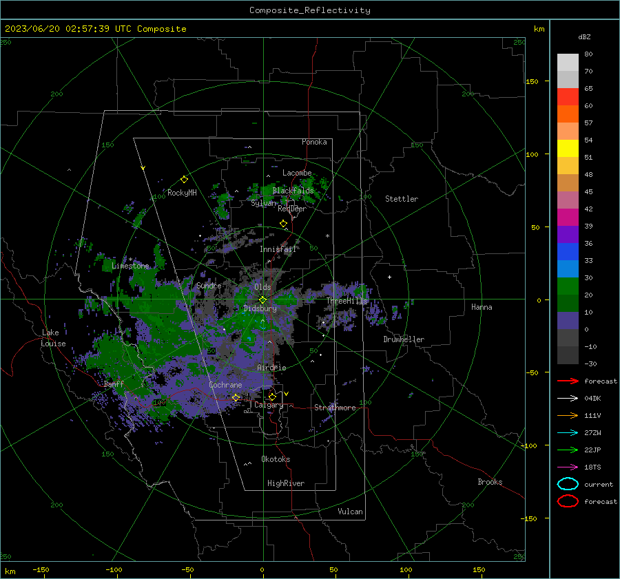Viewport: 620px width, 579px height.
Task: Click the Lacombe city label
Action: tap(297, 173)
